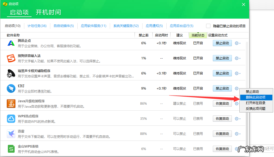Open the gear dropdown for 腾讯企点
Screen dimensions: 274x157
[237, 43]
